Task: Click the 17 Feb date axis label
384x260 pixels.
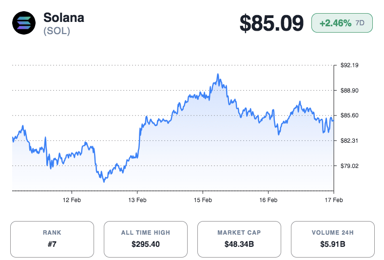Action: [333, 200]
